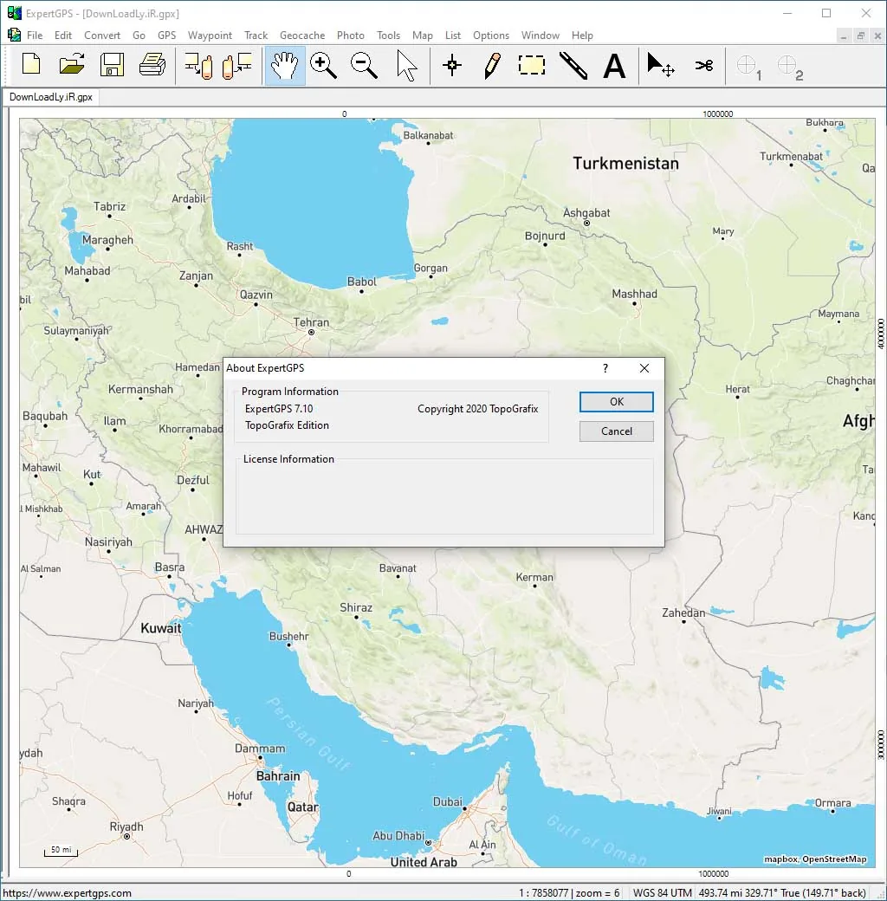
Task: Click the Print icon
Action: [152, 65]
